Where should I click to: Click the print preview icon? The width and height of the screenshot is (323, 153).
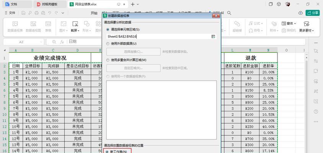click(x=43, y=13)
